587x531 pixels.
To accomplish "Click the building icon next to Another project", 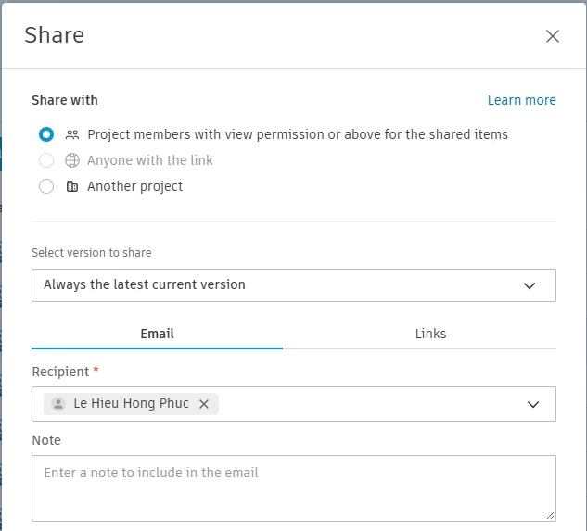I will (72, 186).
